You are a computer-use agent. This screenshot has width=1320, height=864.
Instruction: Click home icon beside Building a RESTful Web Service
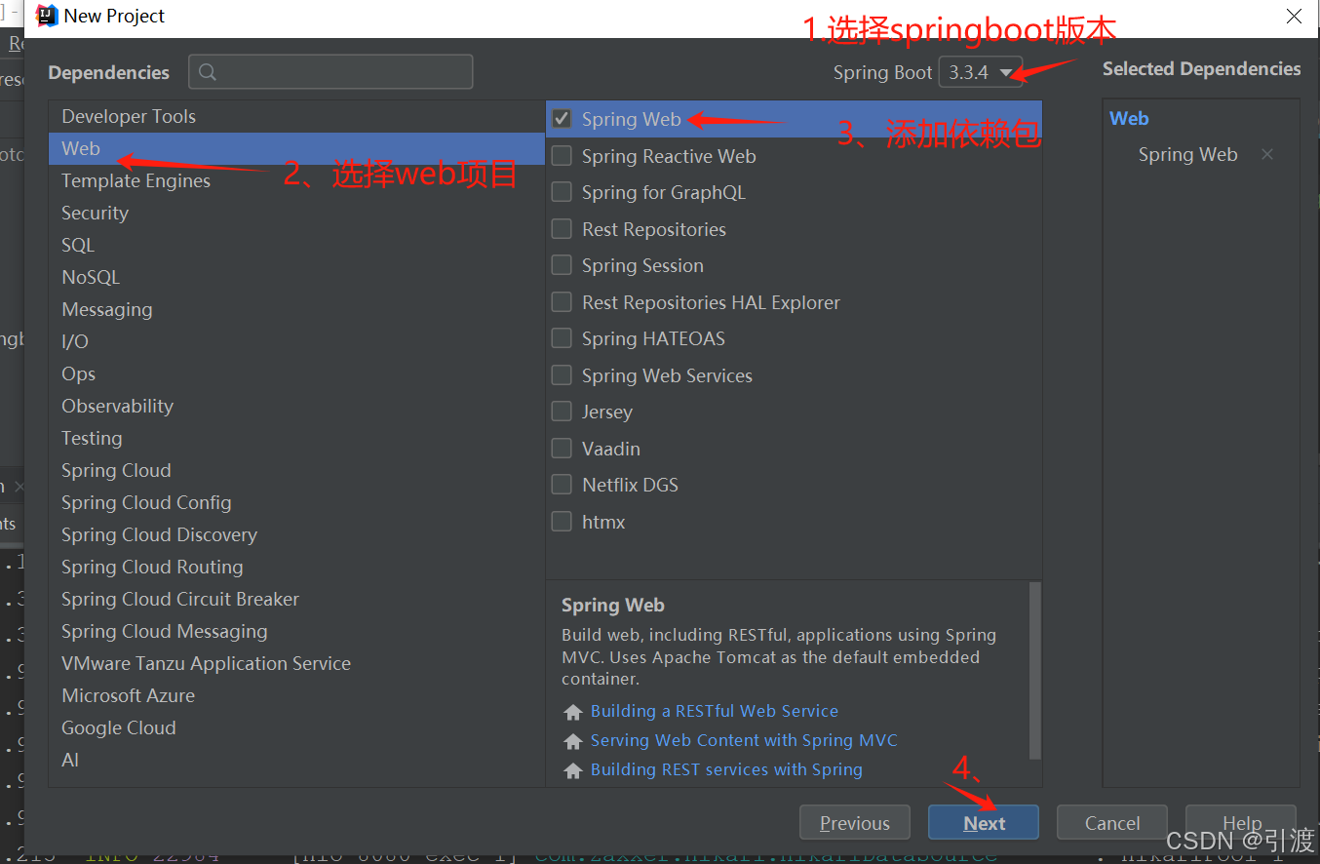point(573,712)
